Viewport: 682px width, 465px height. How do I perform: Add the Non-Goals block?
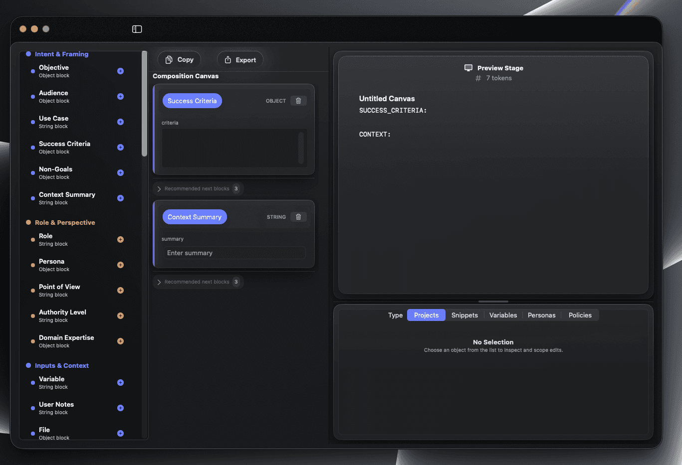click(x=120, y=173)
